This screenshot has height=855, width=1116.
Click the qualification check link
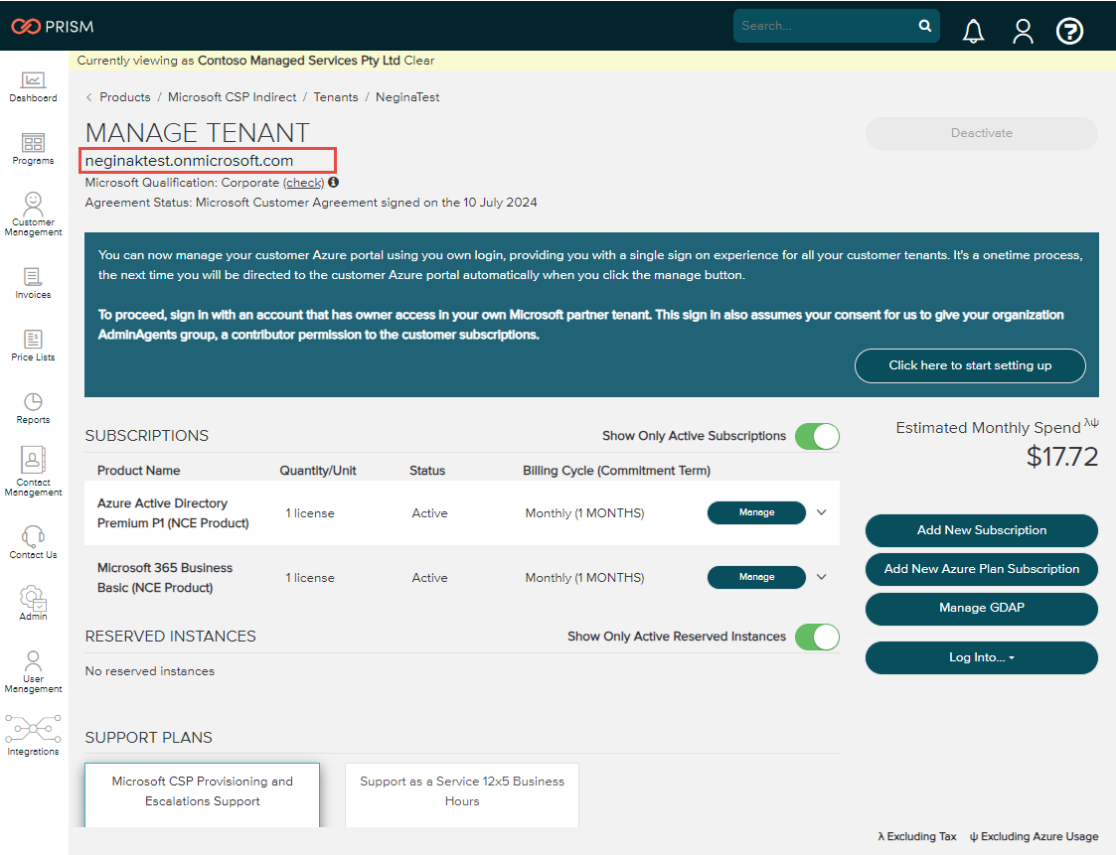pos(304,183)
